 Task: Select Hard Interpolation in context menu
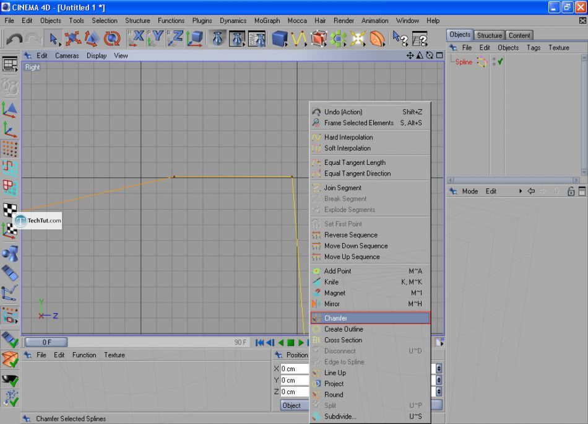(x=370, y=137)
